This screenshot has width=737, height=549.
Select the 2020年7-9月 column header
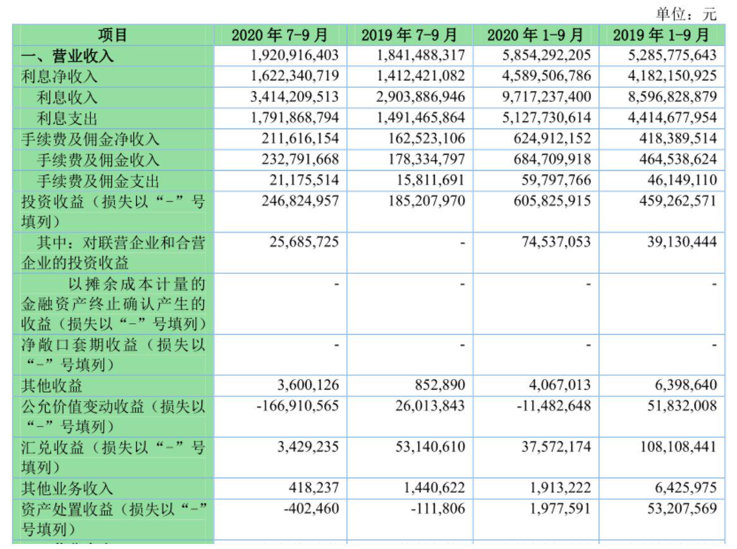pyautogui.click(x=280, y=35)
